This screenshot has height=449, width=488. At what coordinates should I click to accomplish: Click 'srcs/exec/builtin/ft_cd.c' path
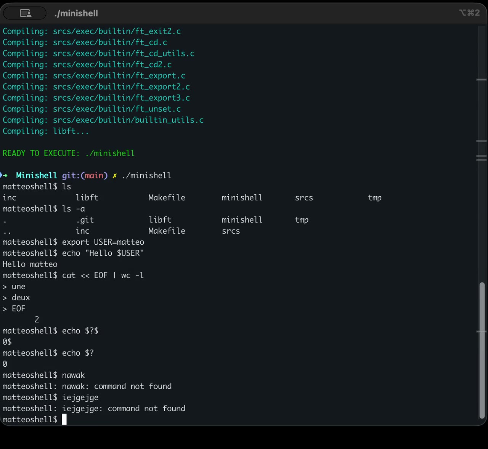pyautogui.click(x=110, y=42)
